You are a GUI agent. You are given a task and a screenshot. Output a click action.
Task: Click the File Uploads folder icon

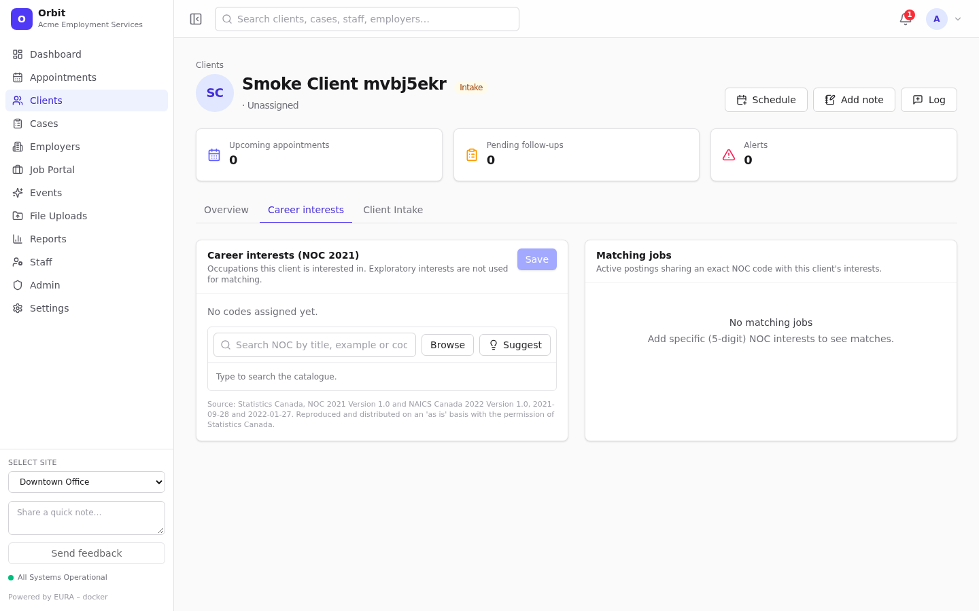18,216
